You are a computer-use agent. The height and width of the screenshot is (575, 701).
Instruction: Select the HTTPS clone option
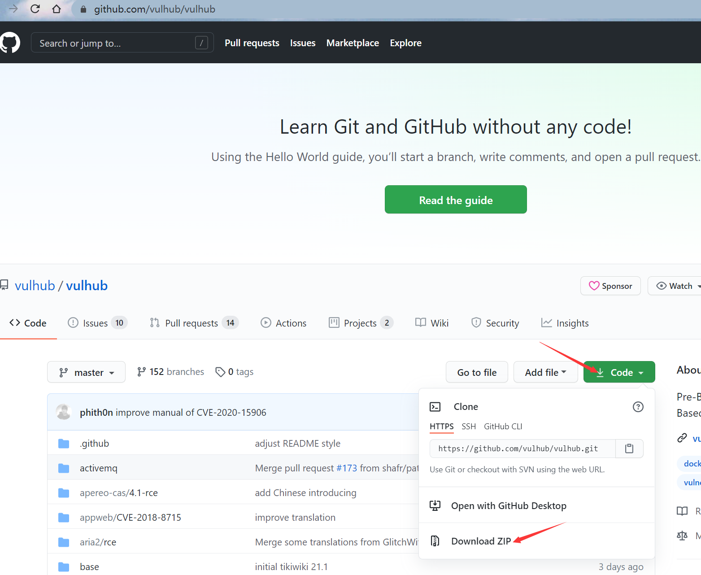pos(442,427)
